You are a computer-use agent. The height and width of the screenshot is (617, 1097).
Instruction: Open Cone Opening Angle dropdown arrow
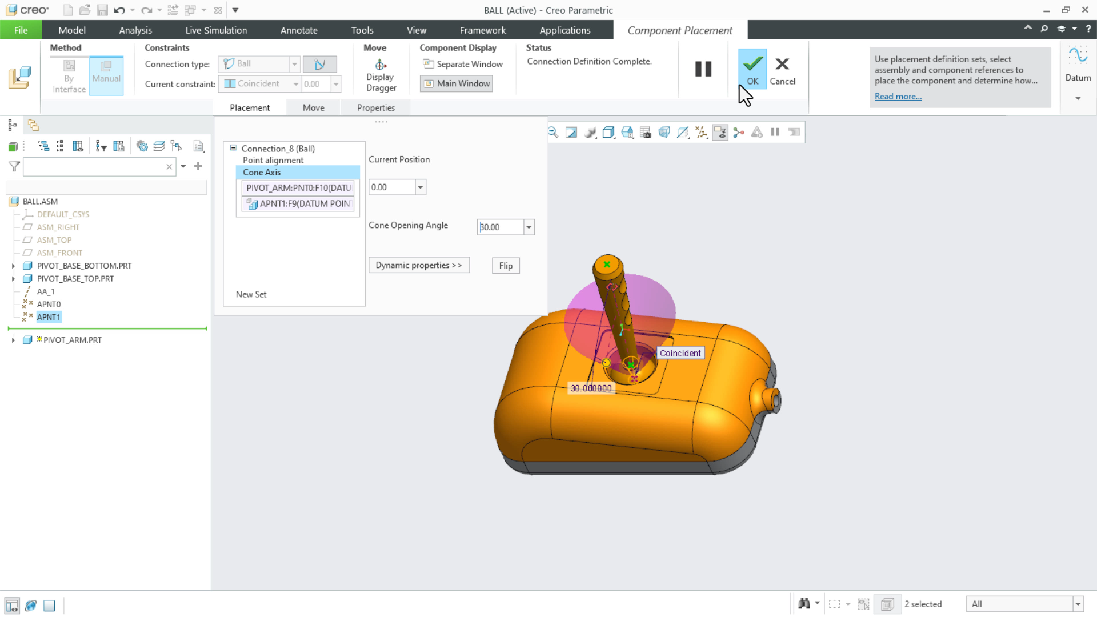pyautogui.click(x=529, y=227)
